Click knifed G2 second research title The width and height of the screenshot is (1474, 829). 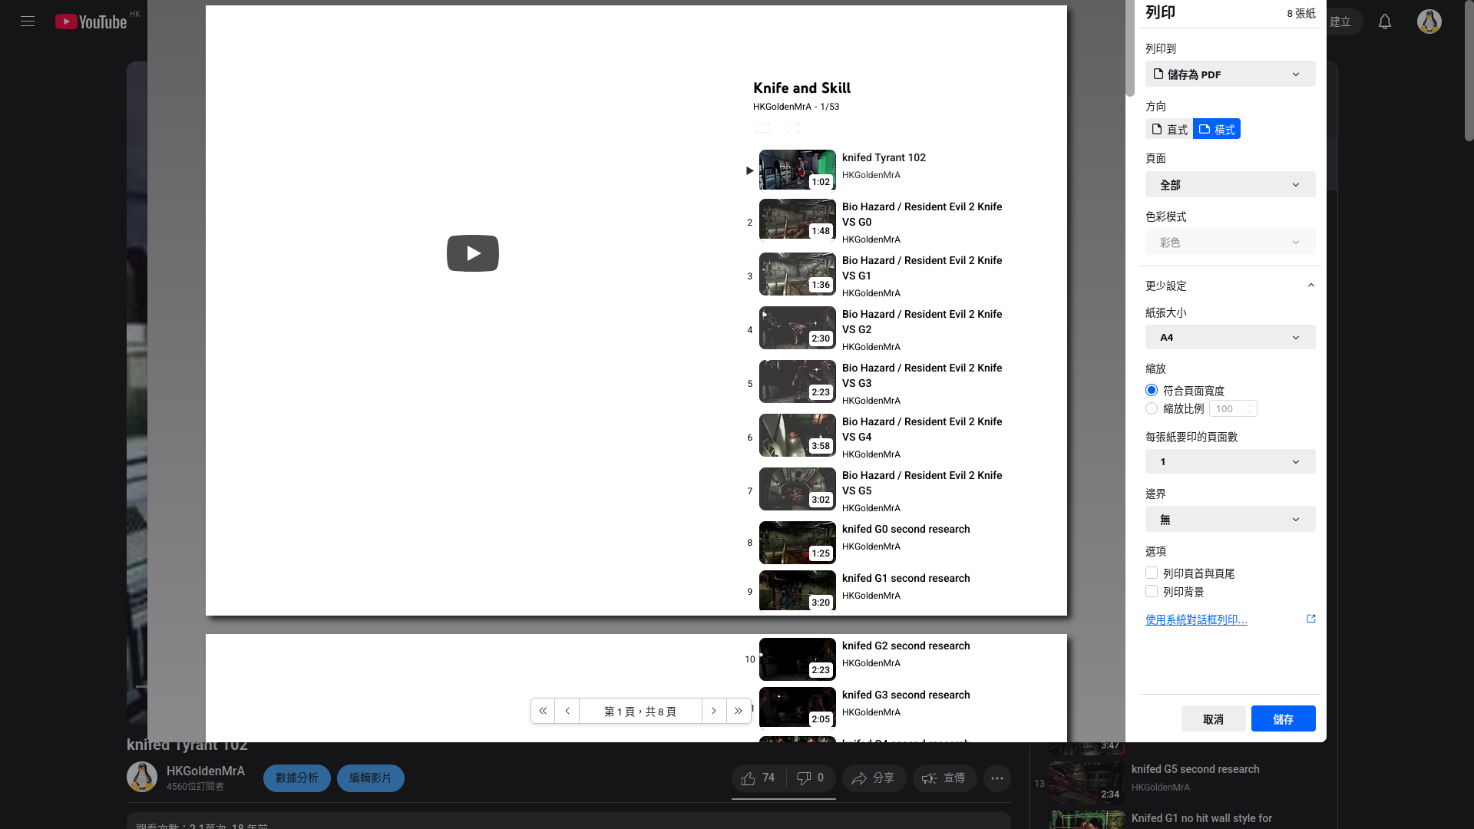(906, 646)
